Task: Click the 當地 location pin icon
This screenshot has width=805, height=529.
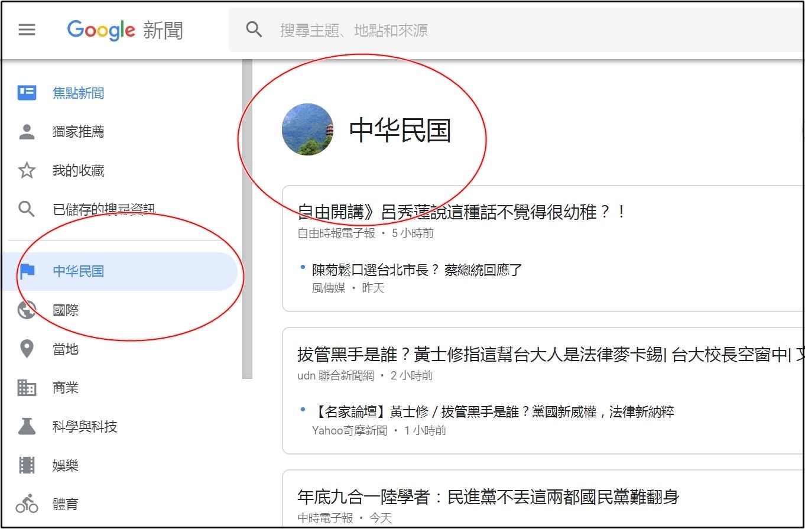Action: pos(27,349)
